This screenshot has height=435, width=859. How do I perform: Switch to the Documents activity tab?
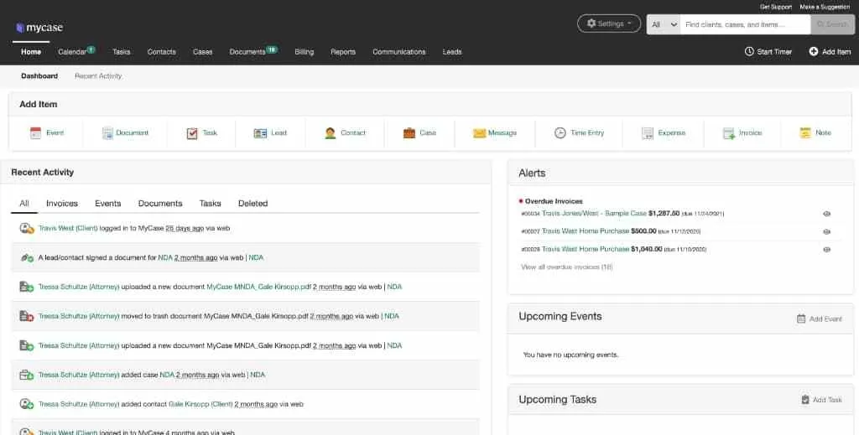[160, 203]
